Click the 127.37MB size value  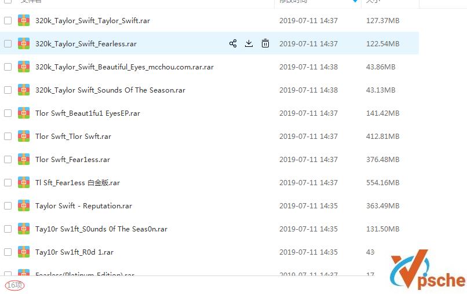click(x=382, y=20)
